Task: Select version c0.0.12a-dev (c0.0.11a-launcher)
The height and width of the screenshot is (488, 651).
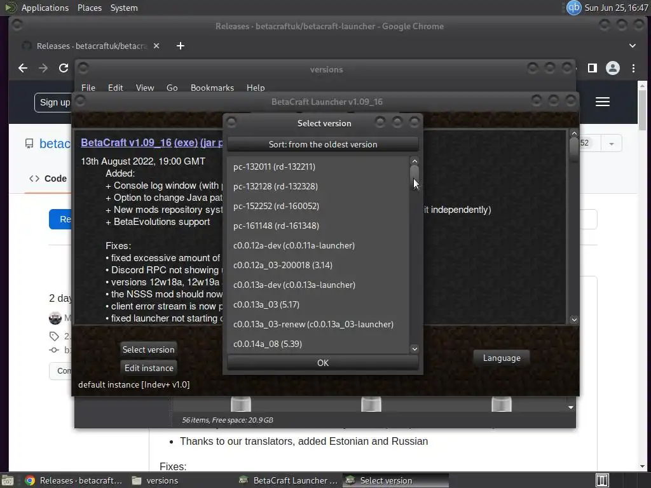Action: 318,246
